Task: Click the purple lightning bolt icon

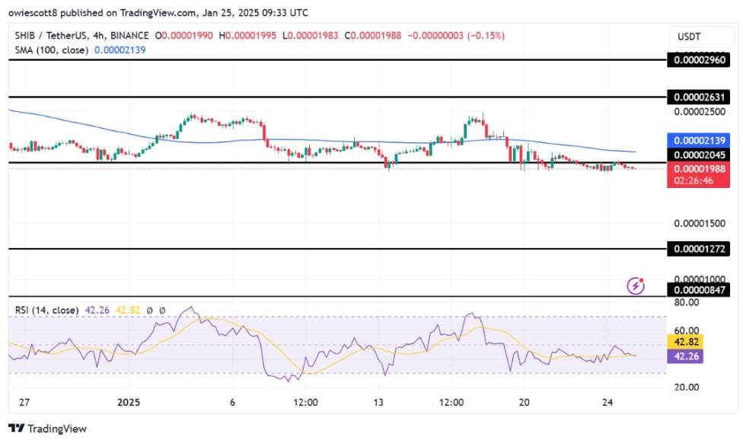Action: [636, 286]
